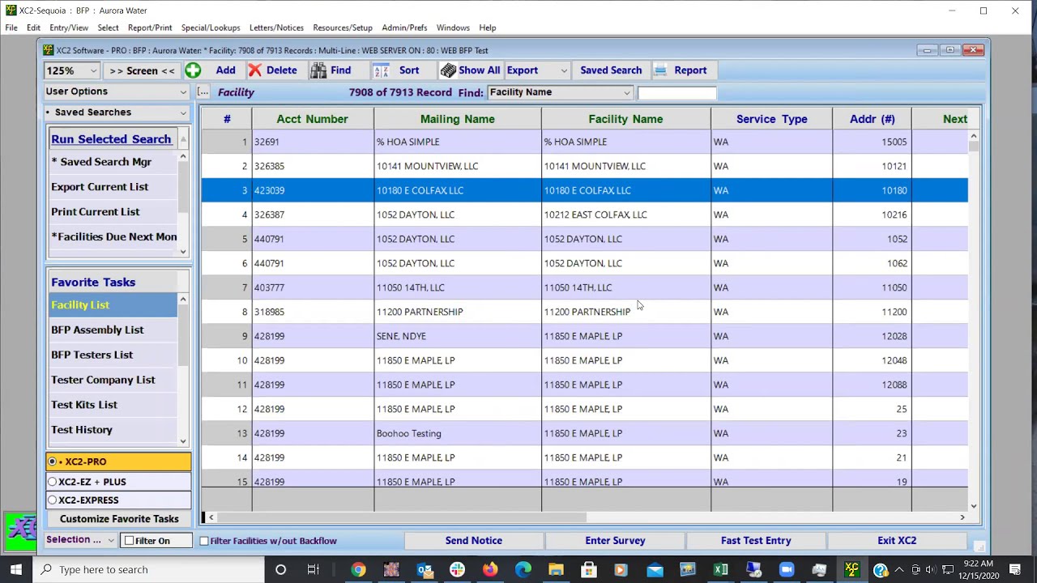The width and height of the screenshot is (1037, 583).
Task: Open Zoom from the taskbar
Action: [786, 569]
